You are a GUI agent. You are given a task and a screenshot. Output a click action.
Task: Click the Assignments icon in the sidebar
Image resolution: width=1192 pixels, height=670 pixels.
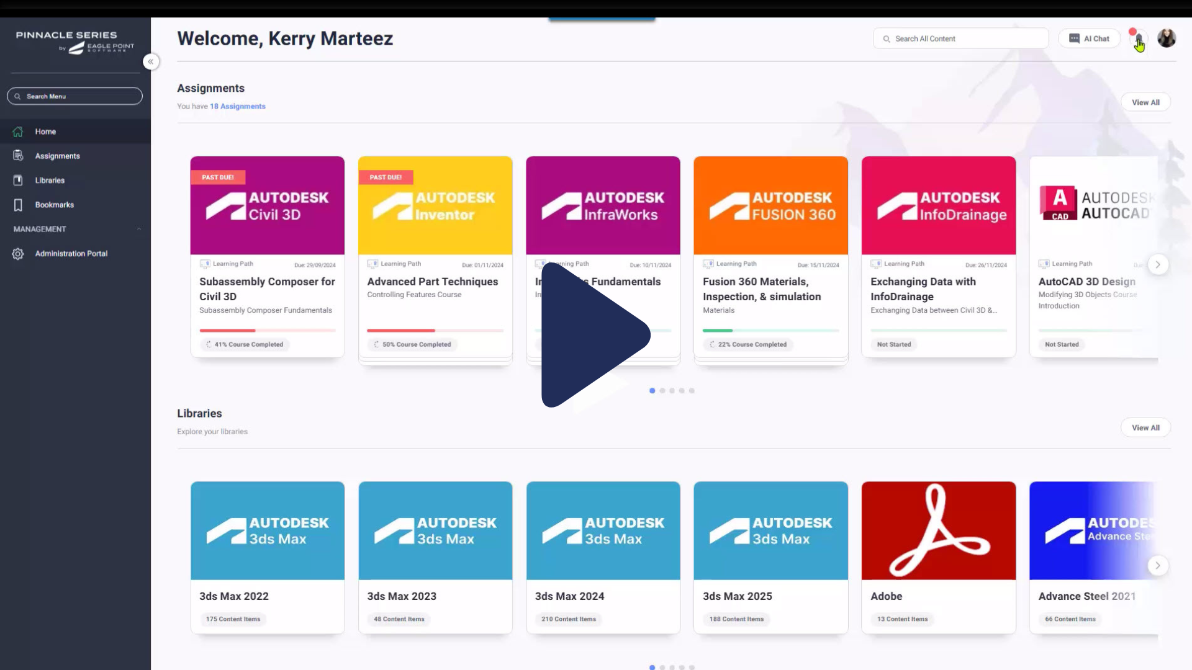pos(18,156)
